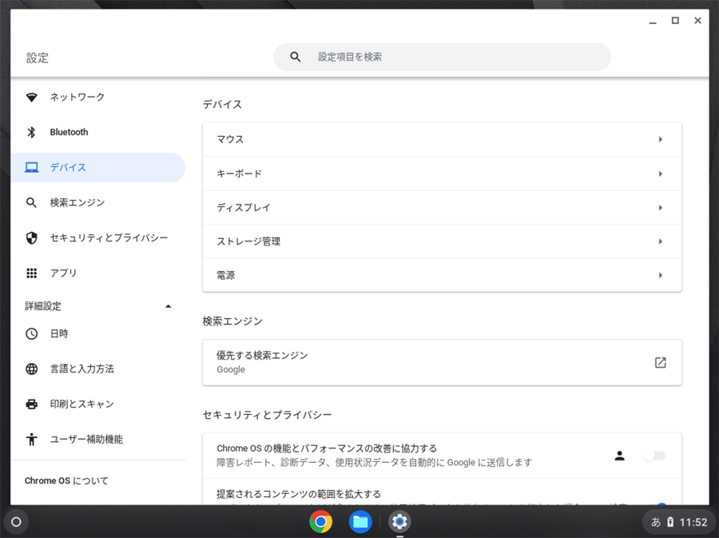Open the 優先する検索エンジン external link
Image resolution: width=719 pixels, height=538 pixels.
click(660, 363)
